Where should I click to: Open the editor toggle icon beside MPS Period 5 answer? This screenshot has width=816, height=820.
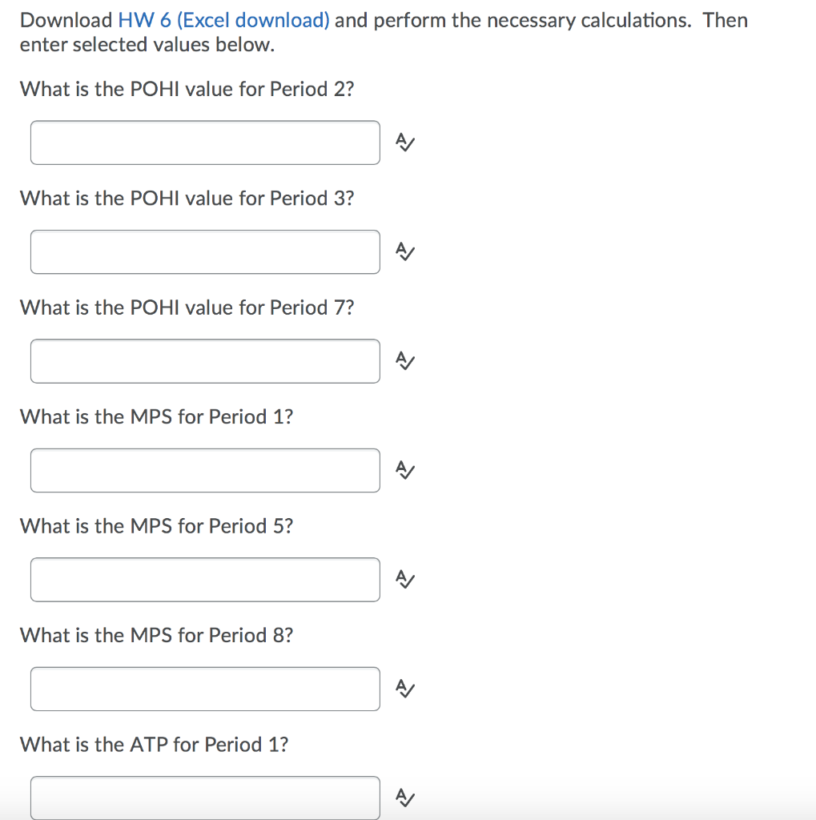pyautogui.click(x=404, y=580)
